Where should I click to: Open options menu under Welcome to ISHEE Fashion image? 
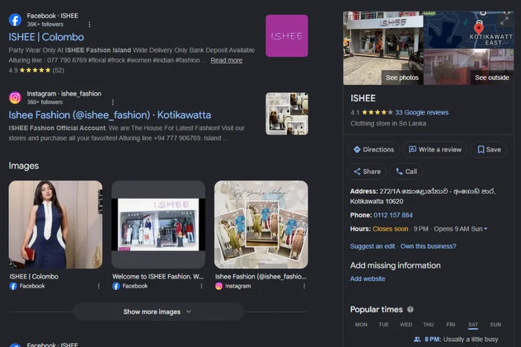(202, 286)
